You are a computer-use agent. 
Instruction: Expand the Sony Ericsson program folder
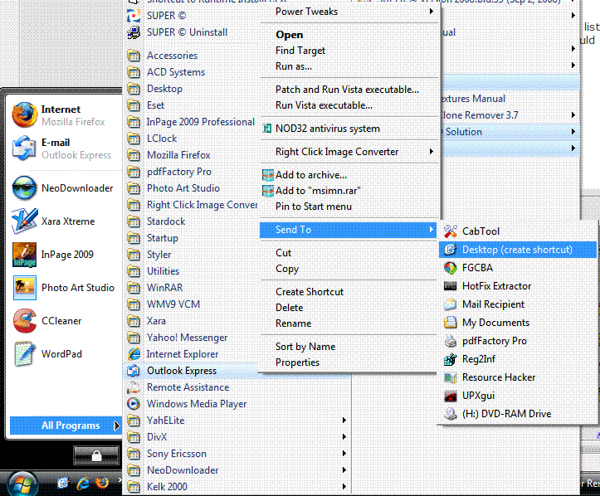(175, 454)
